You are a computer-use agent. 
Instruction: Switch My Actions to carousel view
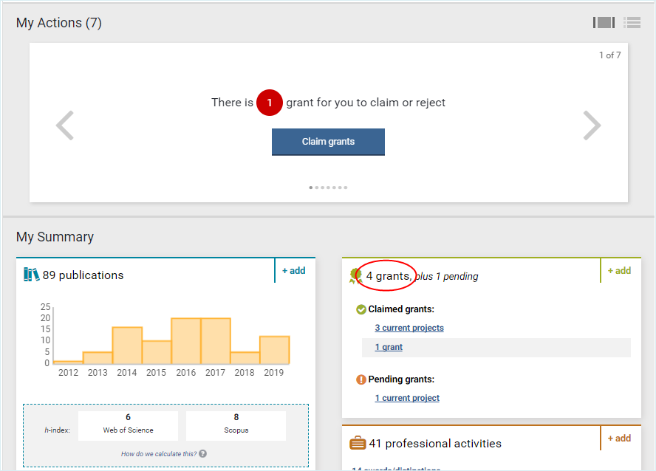[x=604, y=23]
